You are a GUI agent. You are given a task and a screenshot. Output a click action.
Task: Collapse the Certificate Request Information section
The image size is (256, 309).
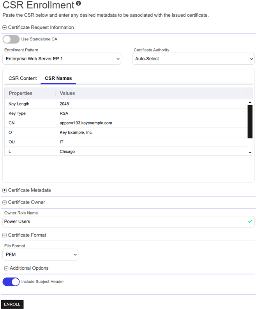[5, 28]
